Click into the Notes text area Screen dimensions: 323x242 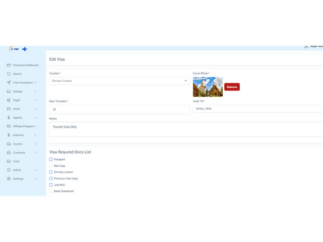pos(186,129)
